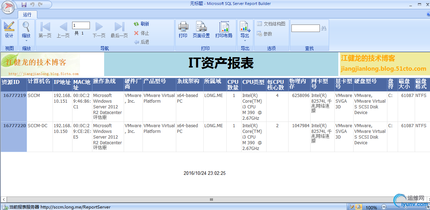Screen dimensions: 430x210
Task: Open the help icon at ribbon right
Action: coord(428,14)
